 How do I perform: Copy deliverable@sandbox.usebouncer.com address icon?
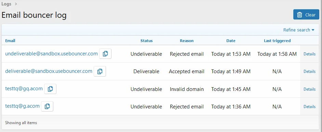tap(100, 71)
